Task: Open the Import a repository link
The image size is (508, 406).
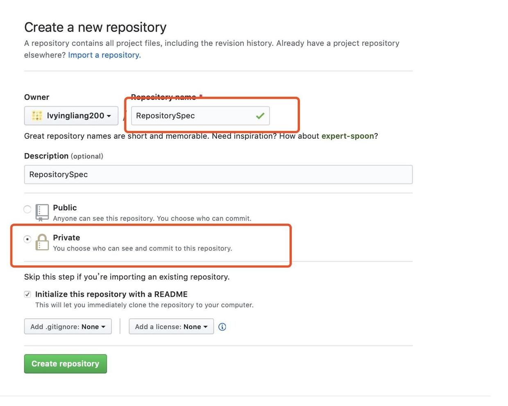Action: tap(104, 55)
